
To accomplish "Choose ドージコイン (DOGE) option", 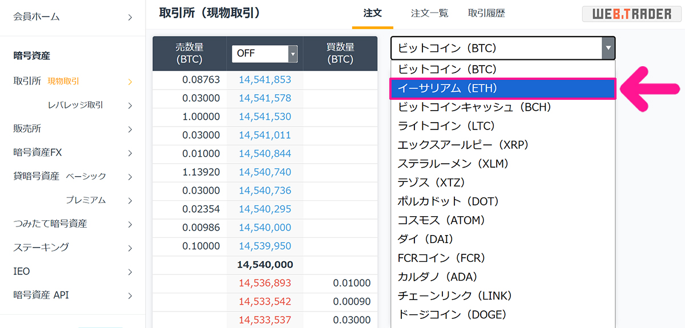I will 452,314.
